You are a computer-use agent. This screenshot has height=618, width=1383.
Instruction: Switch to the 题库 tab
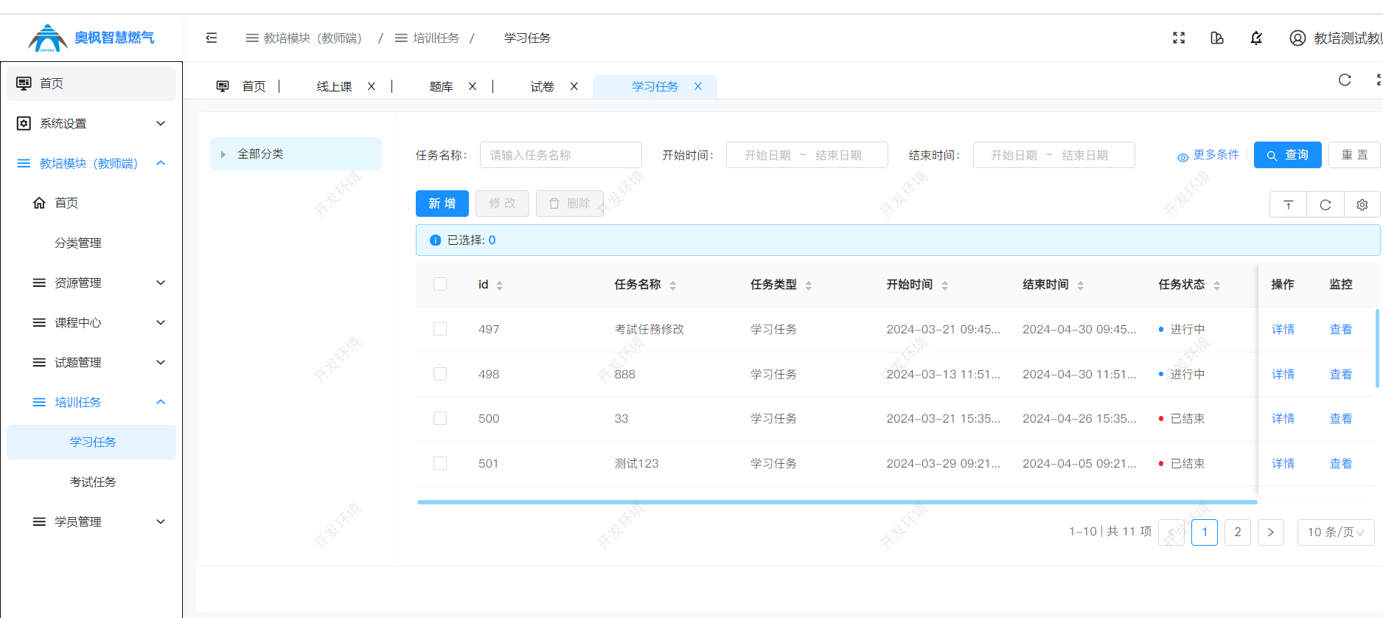[x=441, y=86]
